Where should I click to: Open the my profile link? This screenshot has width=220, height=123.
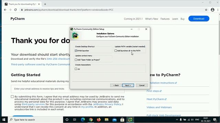[x=87, y=107]
